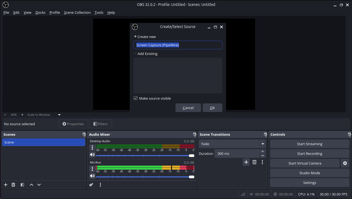Open virtual camera settings gear icon
Viewport: 352px width, 199px height.
[x=345, y=163]
